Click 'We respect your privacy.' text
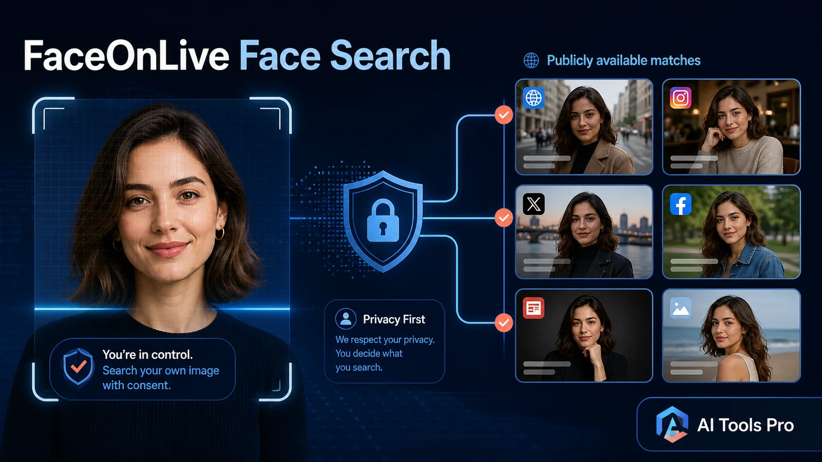This screenshot has height=462, width=822. coord(385,340)
